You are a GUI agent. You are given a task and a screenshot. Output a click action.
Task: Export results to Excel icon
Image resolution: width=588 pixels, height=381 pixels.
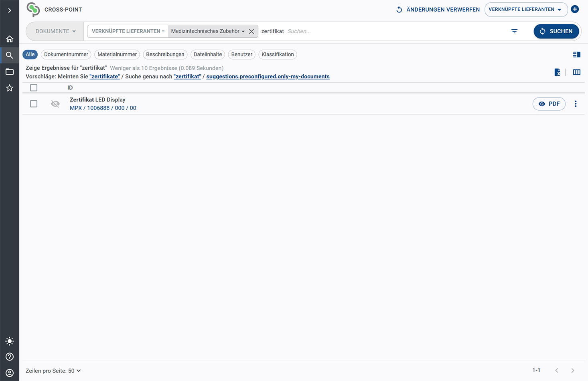tap(557, 72)
